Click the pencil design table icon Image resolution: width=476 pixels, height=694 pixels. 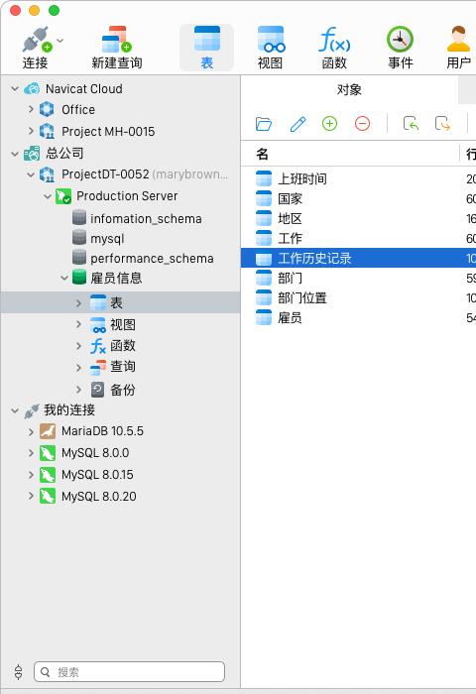(298, 124)
